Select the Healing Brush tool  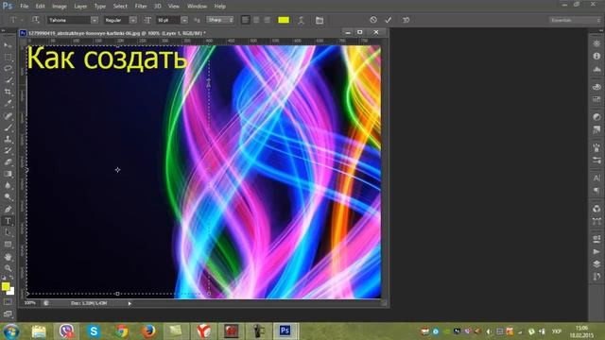(8, 115)
